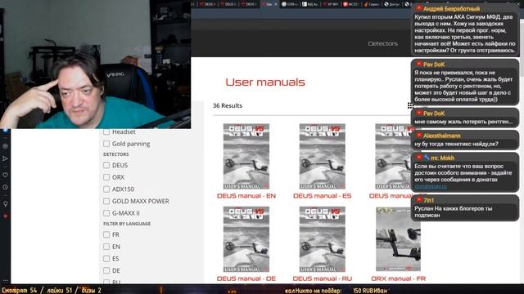The image size is (524, 294).
Task: Click the 'FILTER BY LANGUAGE' section label
Action: coord(127,224)
